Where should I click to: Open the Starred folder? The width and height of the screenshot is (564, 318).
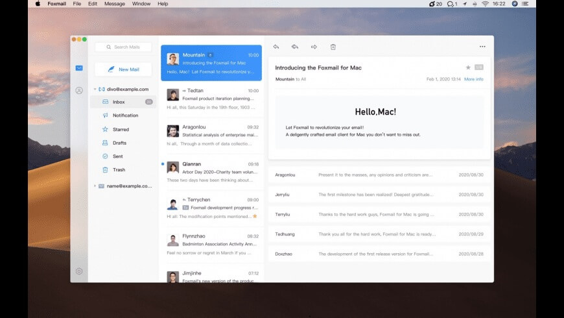pos(123,129)
